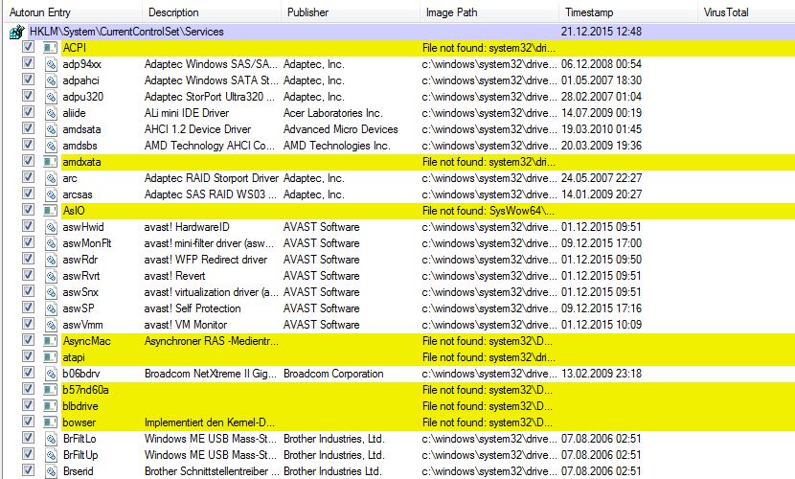Click the file icon for ACPI entry
This screenshot has height=479, width=795.
50,48
